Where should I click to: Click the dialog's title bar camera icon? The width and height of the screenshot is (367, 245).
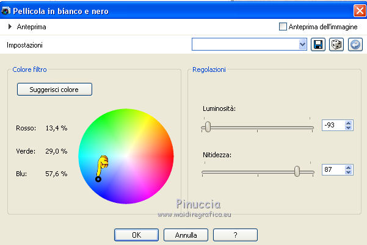click(7, 10)
